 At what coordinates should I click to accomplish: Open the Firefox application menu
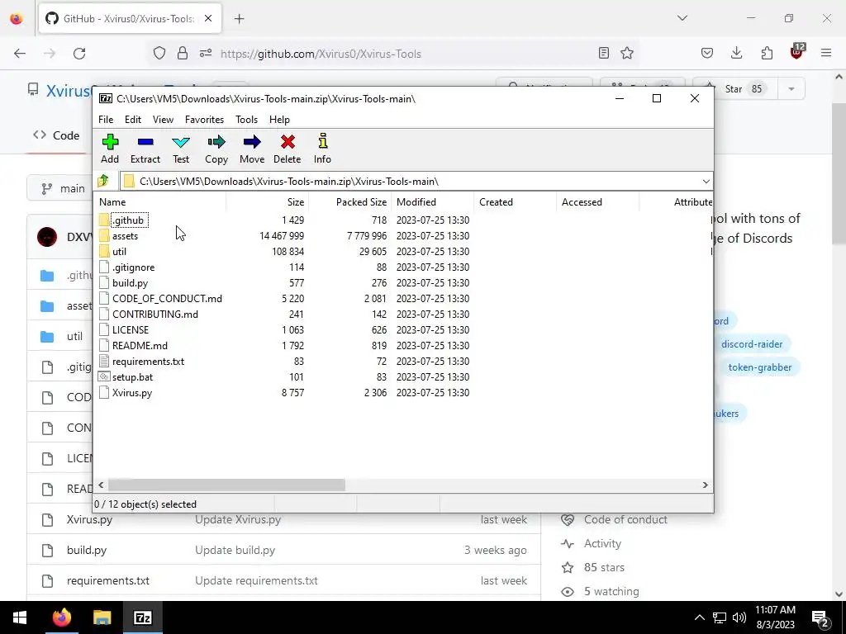[x=826, y=54]
